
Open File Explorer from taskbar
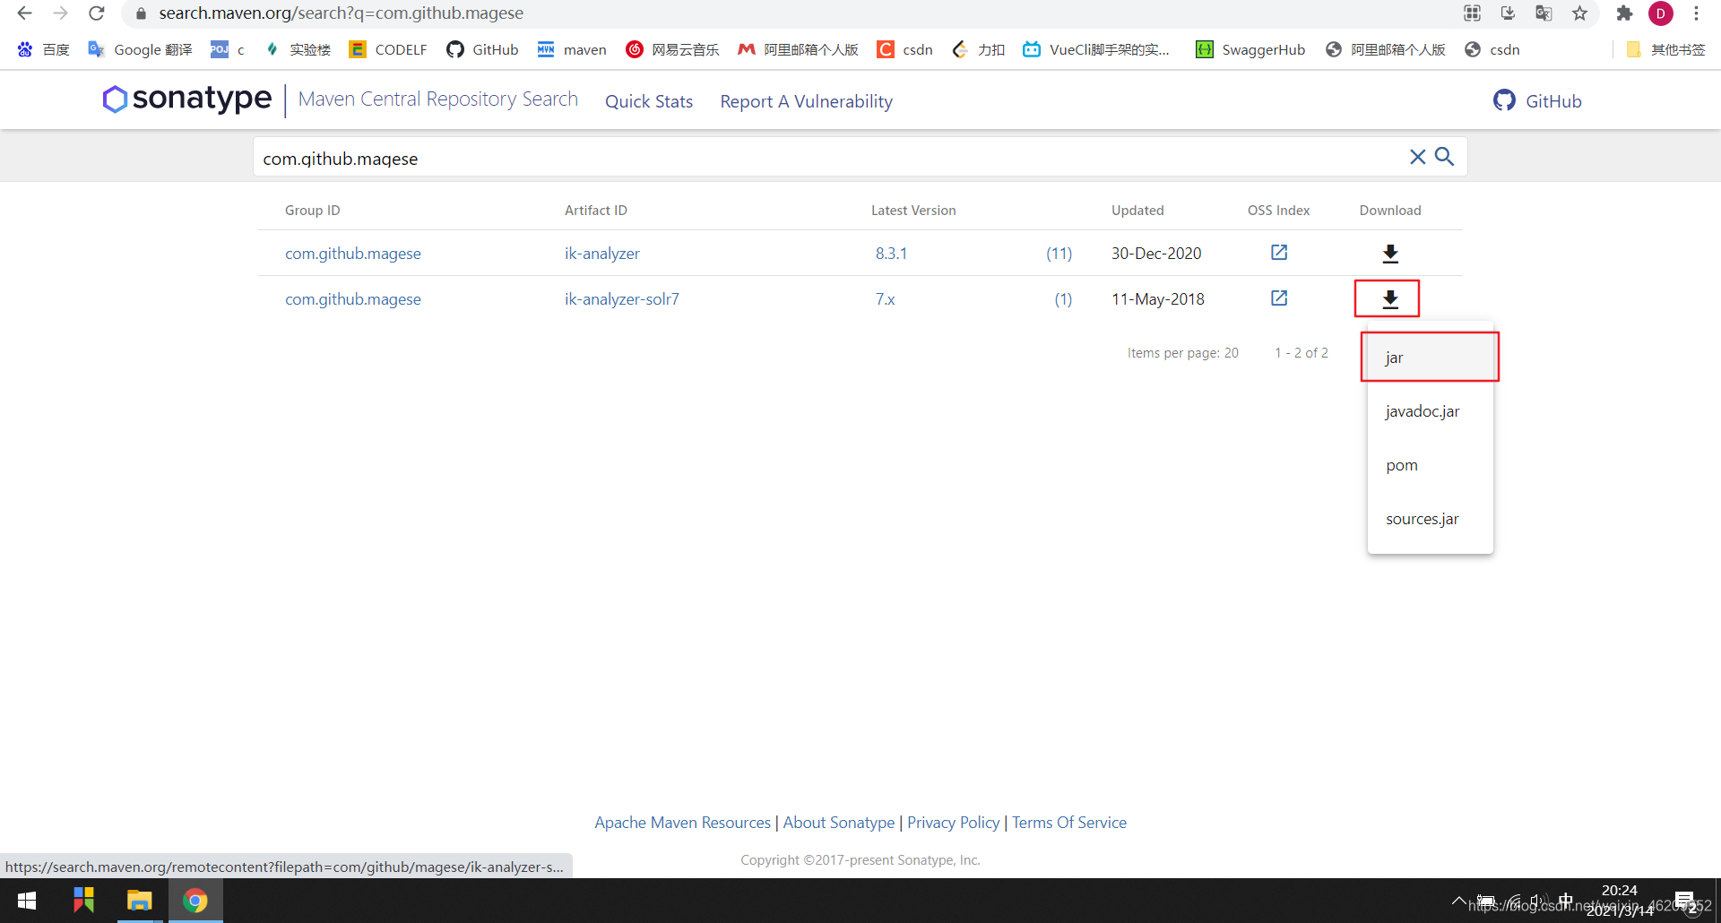[x=140, y=901]
